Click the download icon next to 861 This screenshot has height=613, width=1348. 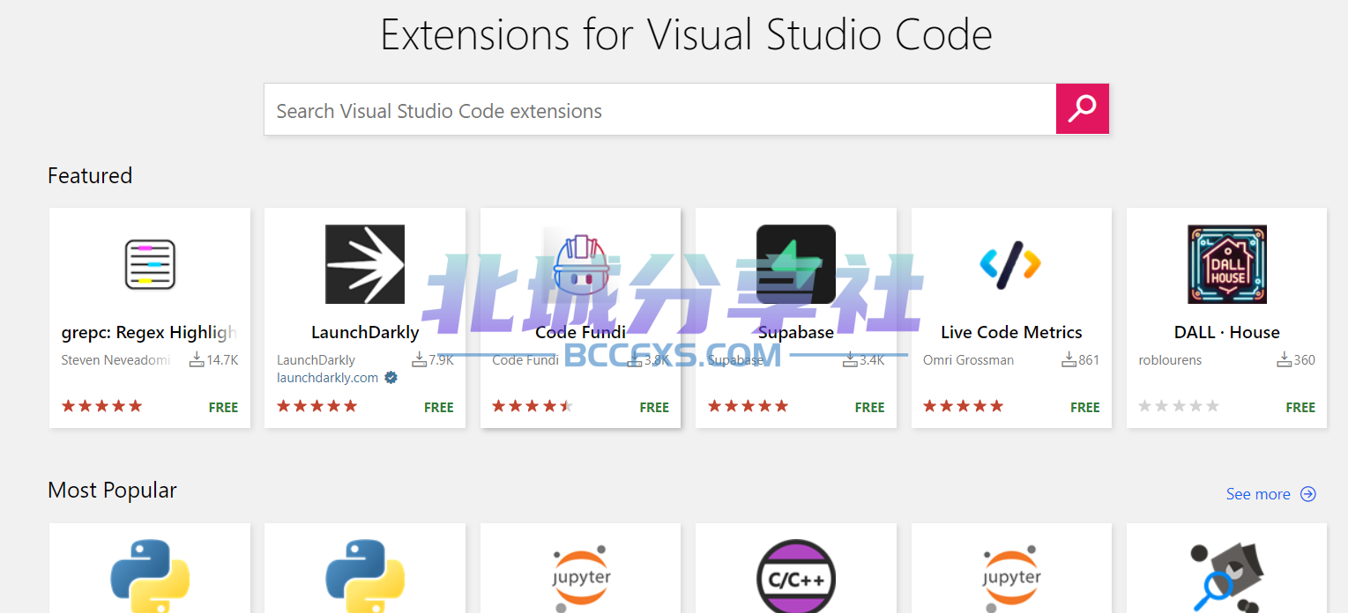click(x=1069, y=359)
